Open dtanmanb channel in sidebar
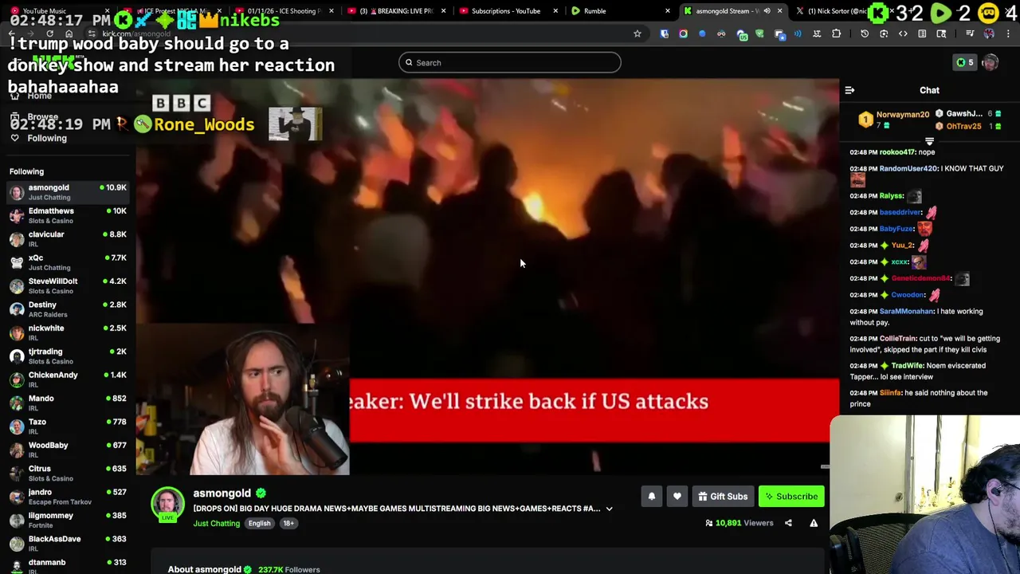This screenshot has width=1020, height=574. tap(68, 564)
